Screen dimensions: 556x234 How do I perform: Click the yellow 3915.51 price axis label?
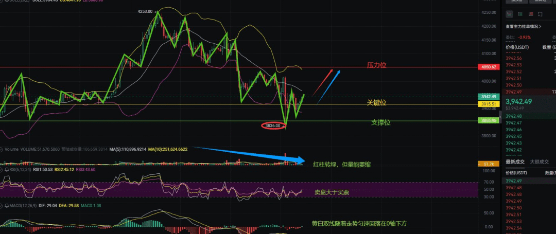tap(487, 104)
